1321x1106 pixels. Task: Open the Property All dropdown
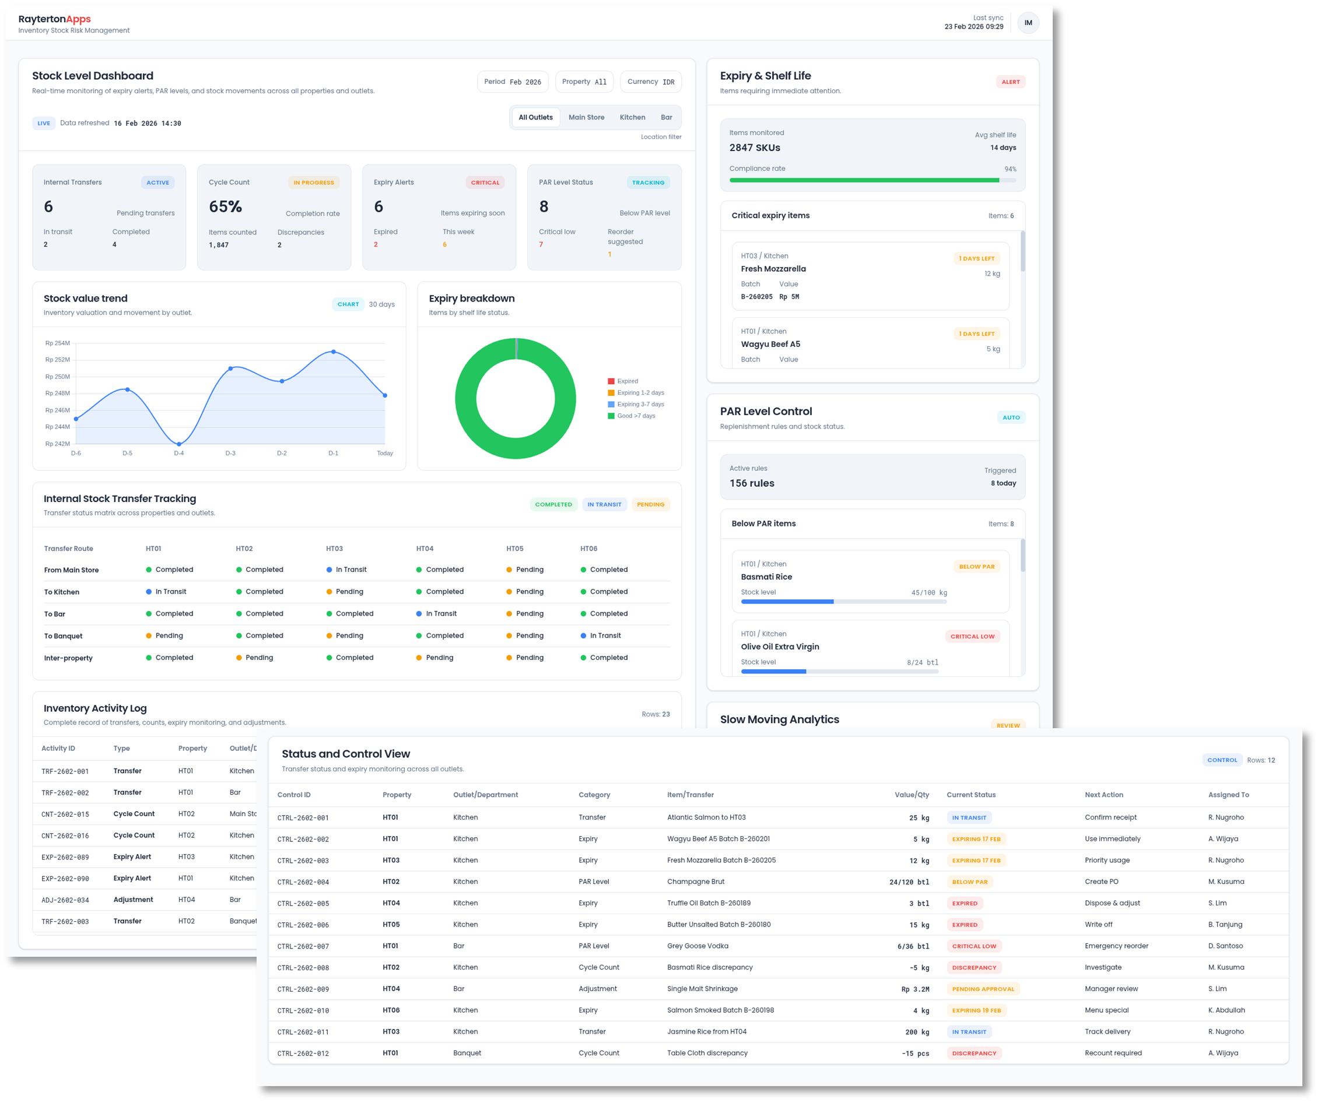tap(584, 81)
